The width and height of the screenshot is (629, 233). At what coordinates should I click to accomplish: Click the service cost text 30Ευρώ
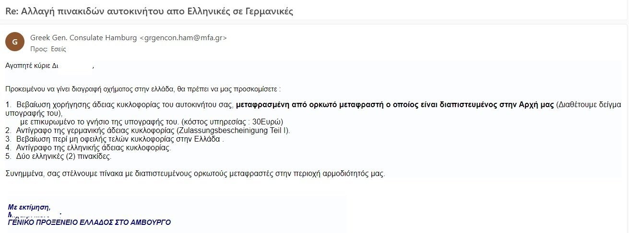click(x=268, y=122)
